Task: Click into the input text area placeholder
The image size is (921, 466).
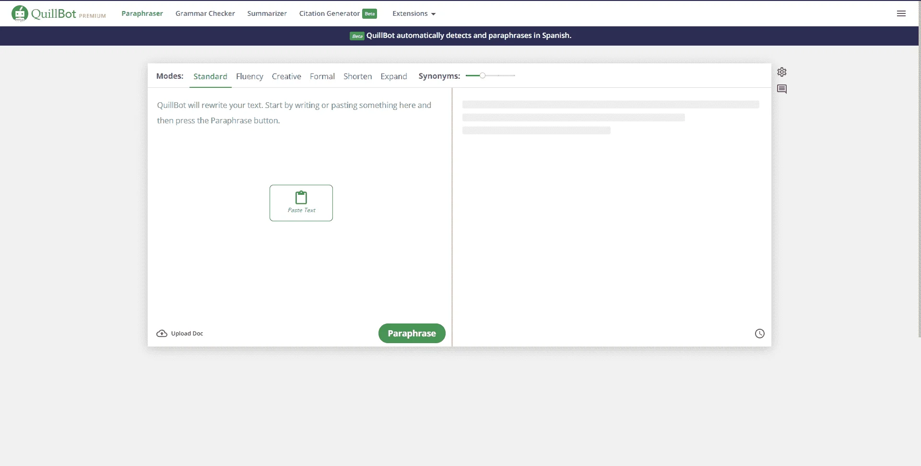Action: (294, 113)
